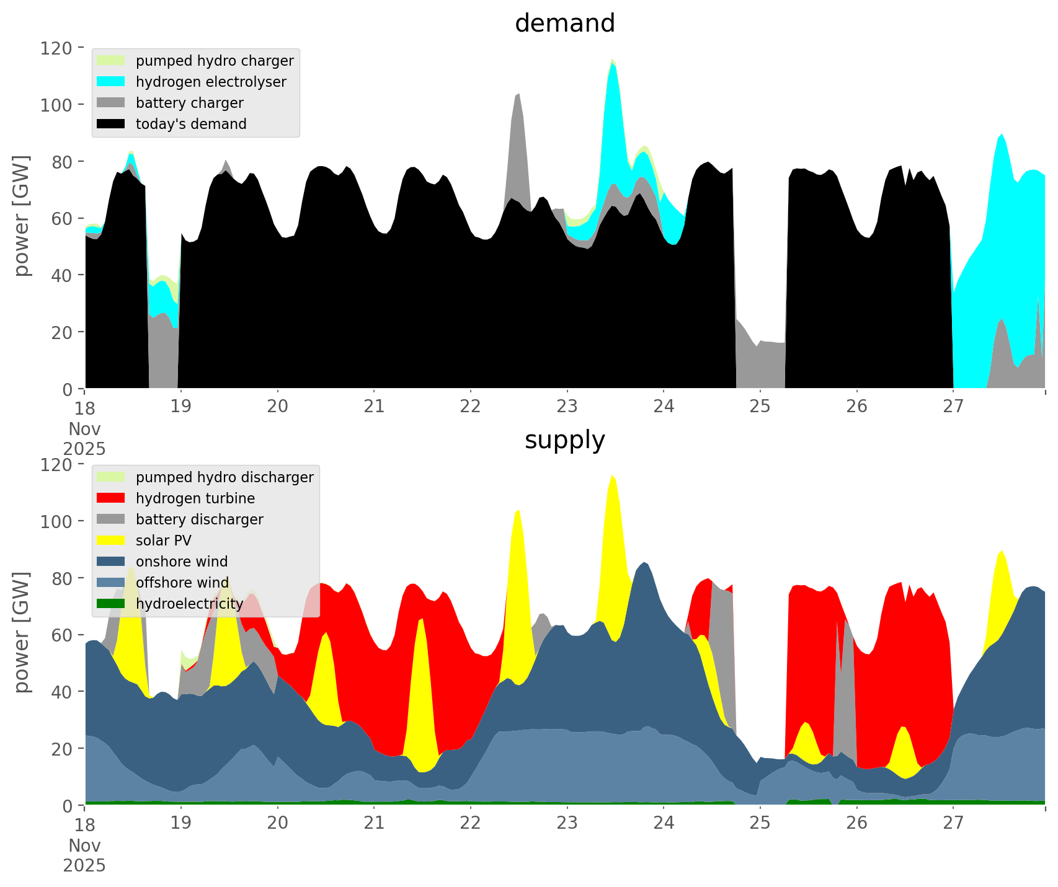Click the onshore wind legend swatch
1058x887 pixels.
pos(111,562)
